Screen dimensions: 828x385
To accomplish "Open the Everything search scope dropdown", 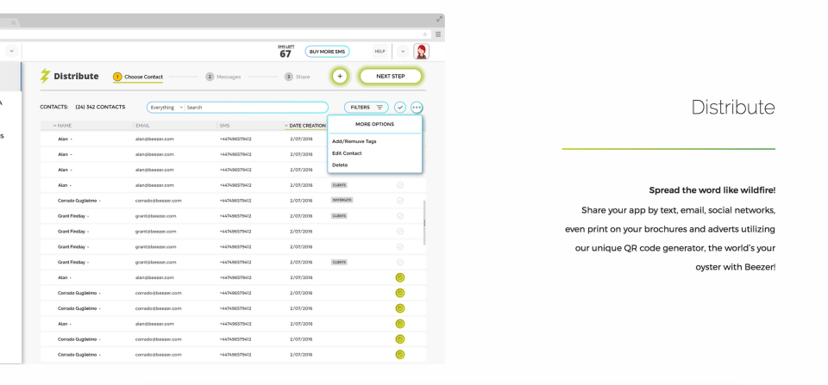I will [x=166, y=107].
